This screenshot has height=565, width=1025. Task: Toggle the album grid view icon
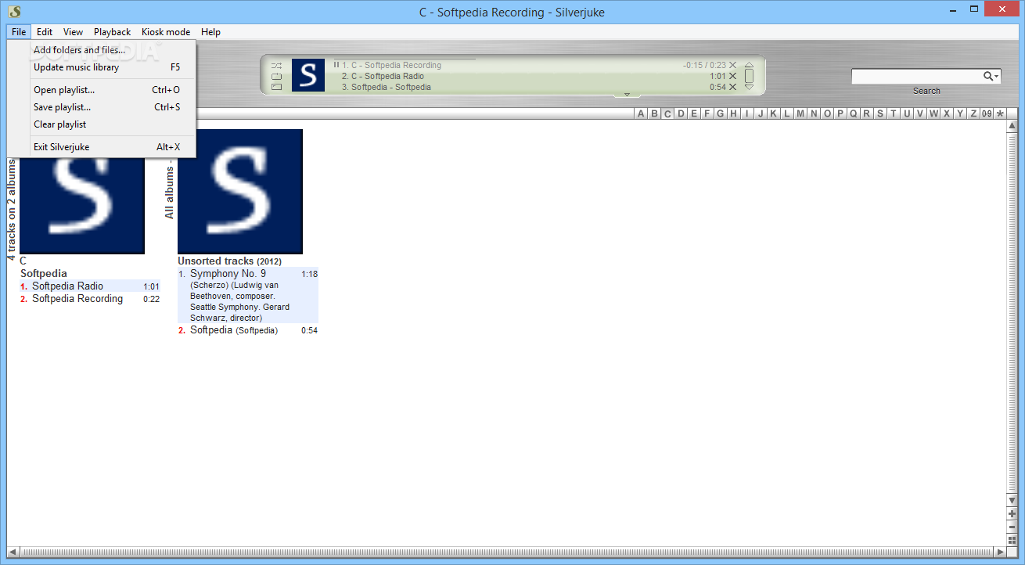pyautogui.click(x=1012, y=540)
